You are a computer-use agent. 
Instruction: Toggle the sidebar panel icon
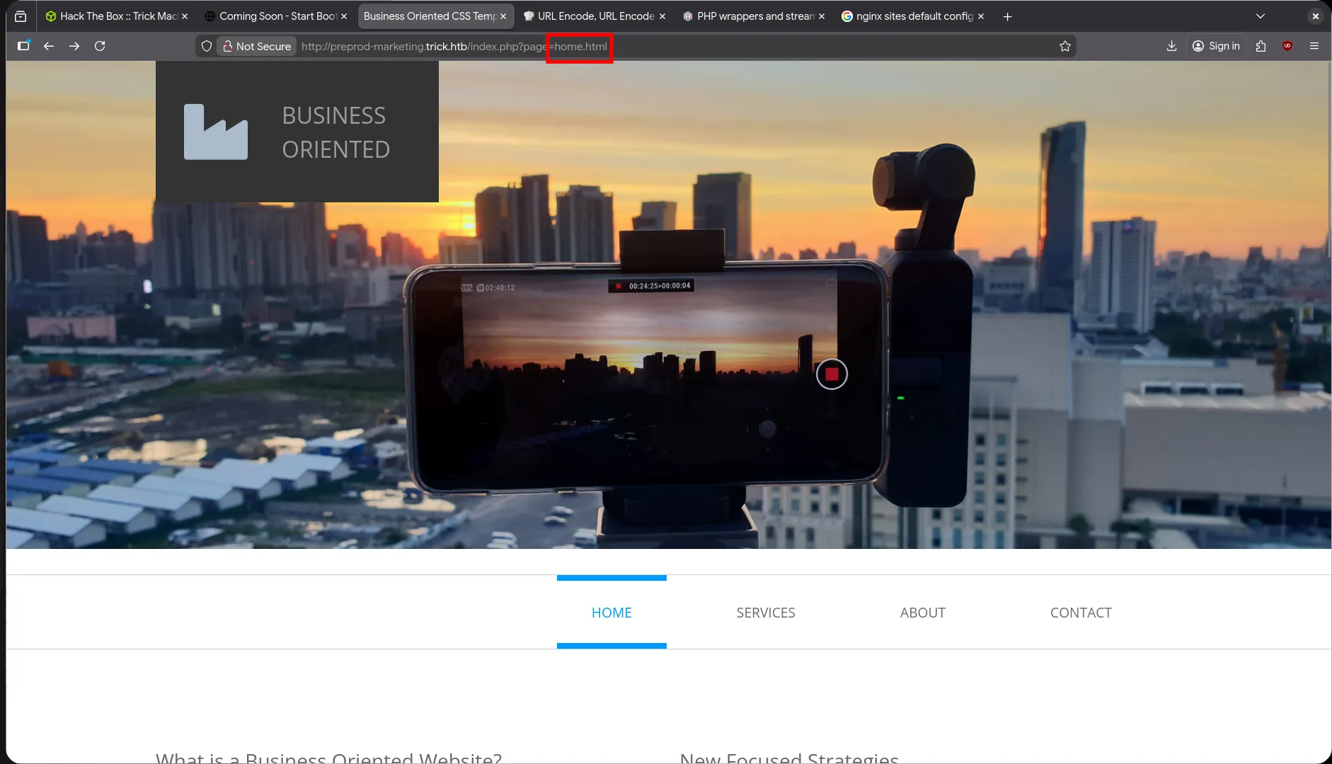point(23,46)
